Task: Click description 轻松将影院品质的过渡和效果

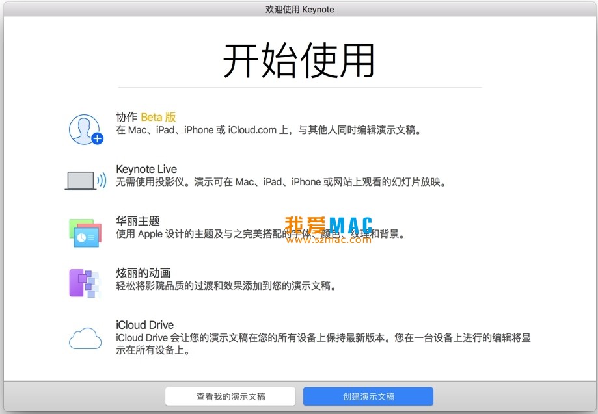Action: point(227,286)
